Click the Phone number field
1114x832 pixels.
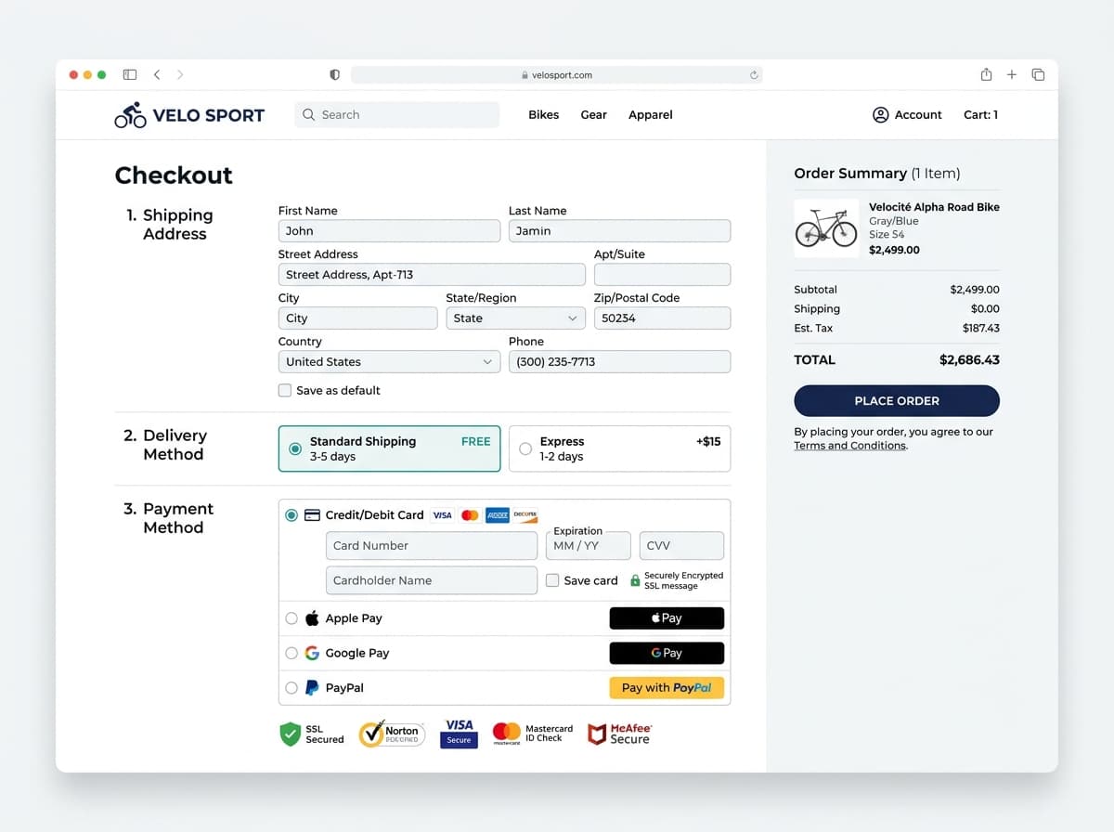pyautogui.click(x=619, y=362)
